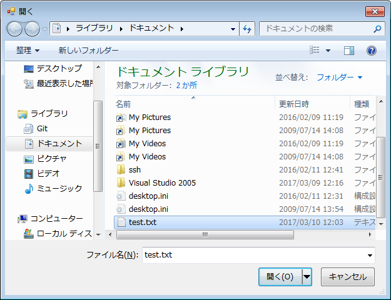The height and width of the screenshot is (300, 391).
Task: Select ピクチャ library in the navigation pane
Action: tap(45, 159)
